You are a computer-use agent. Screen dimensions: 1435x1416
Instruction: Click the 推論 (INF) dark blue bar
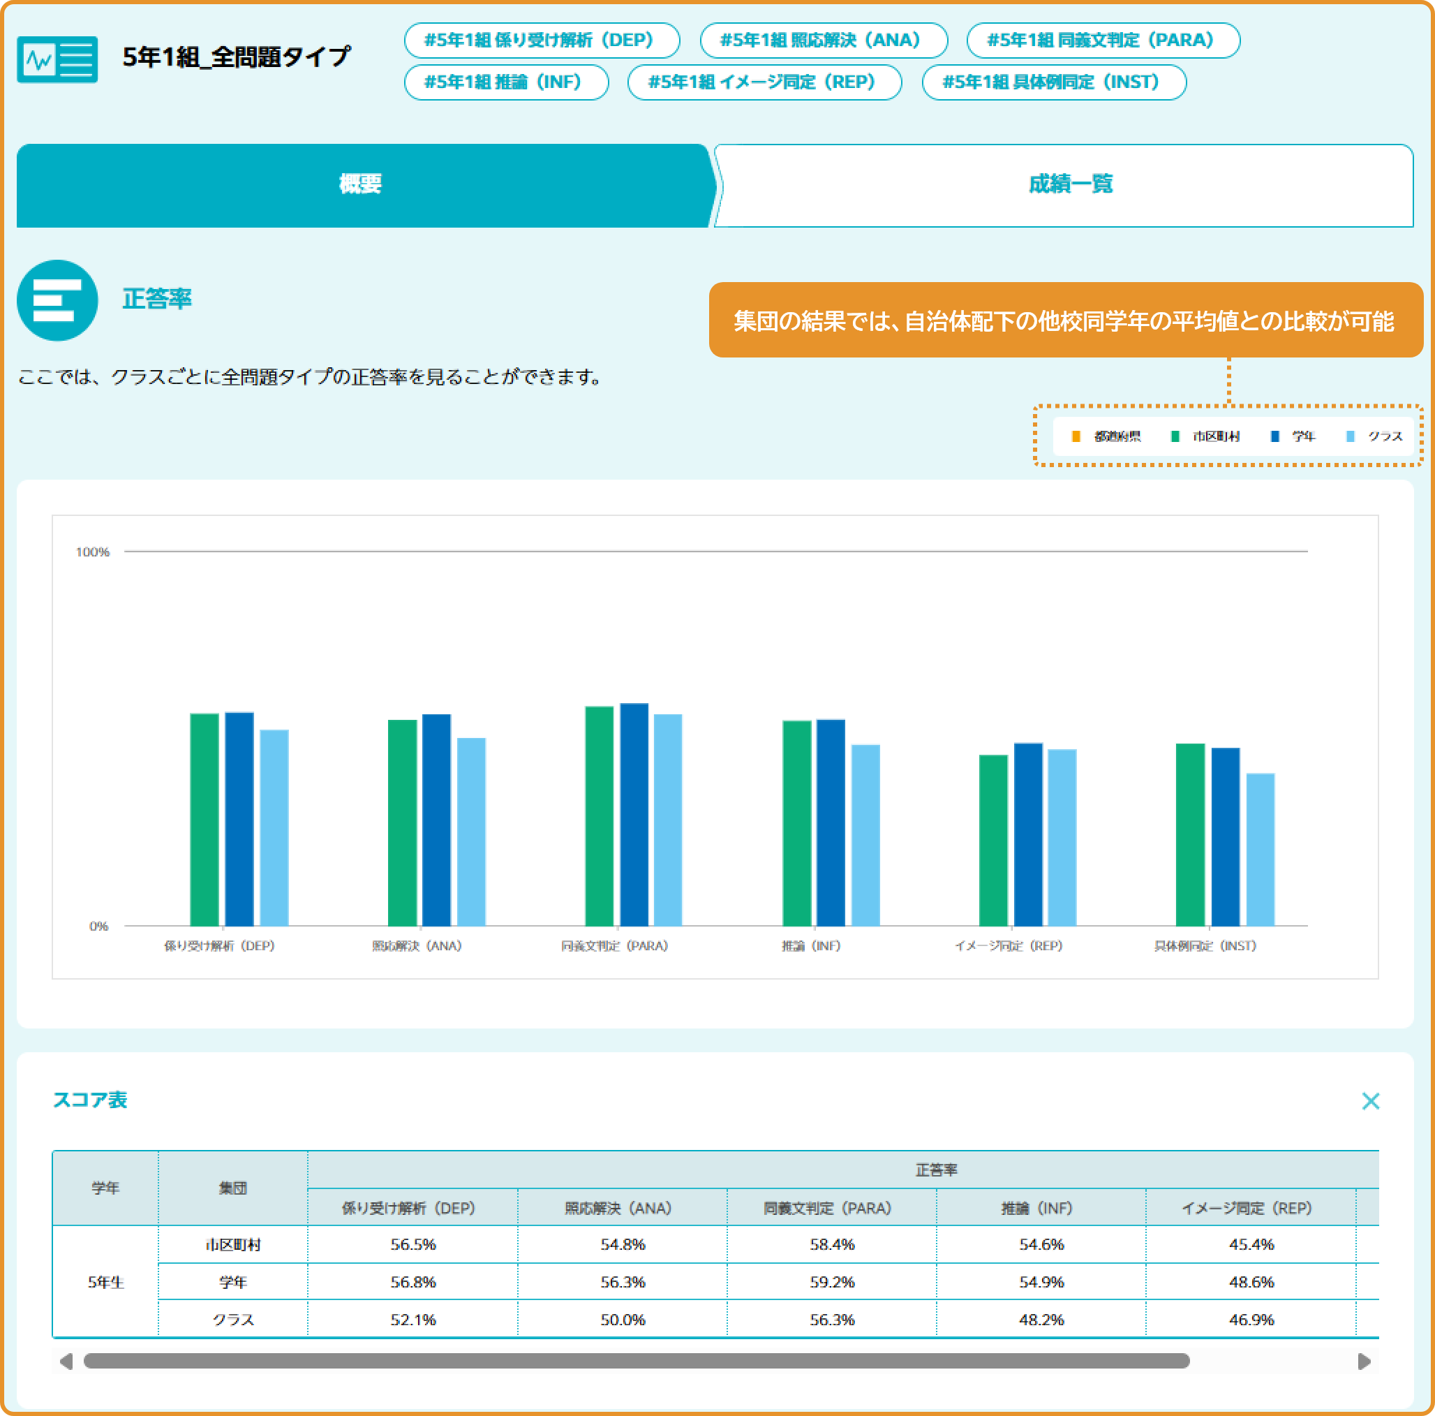click(831, 823)
